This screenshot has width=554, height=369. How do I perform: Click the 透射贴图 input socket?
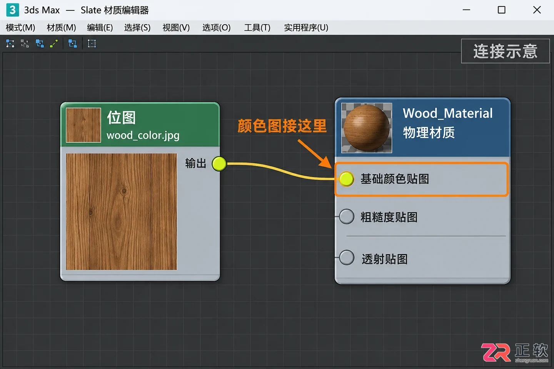point(346,258)
